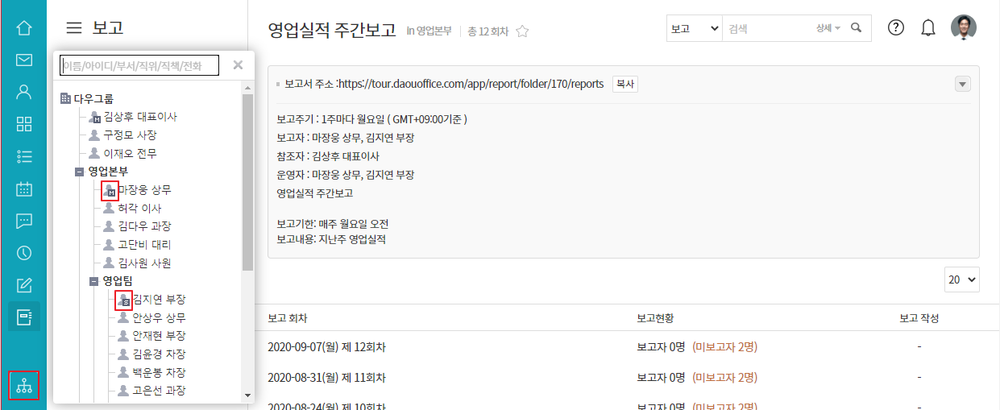Toggle the favorite star next to 총 12회차

tap(522, 31)
